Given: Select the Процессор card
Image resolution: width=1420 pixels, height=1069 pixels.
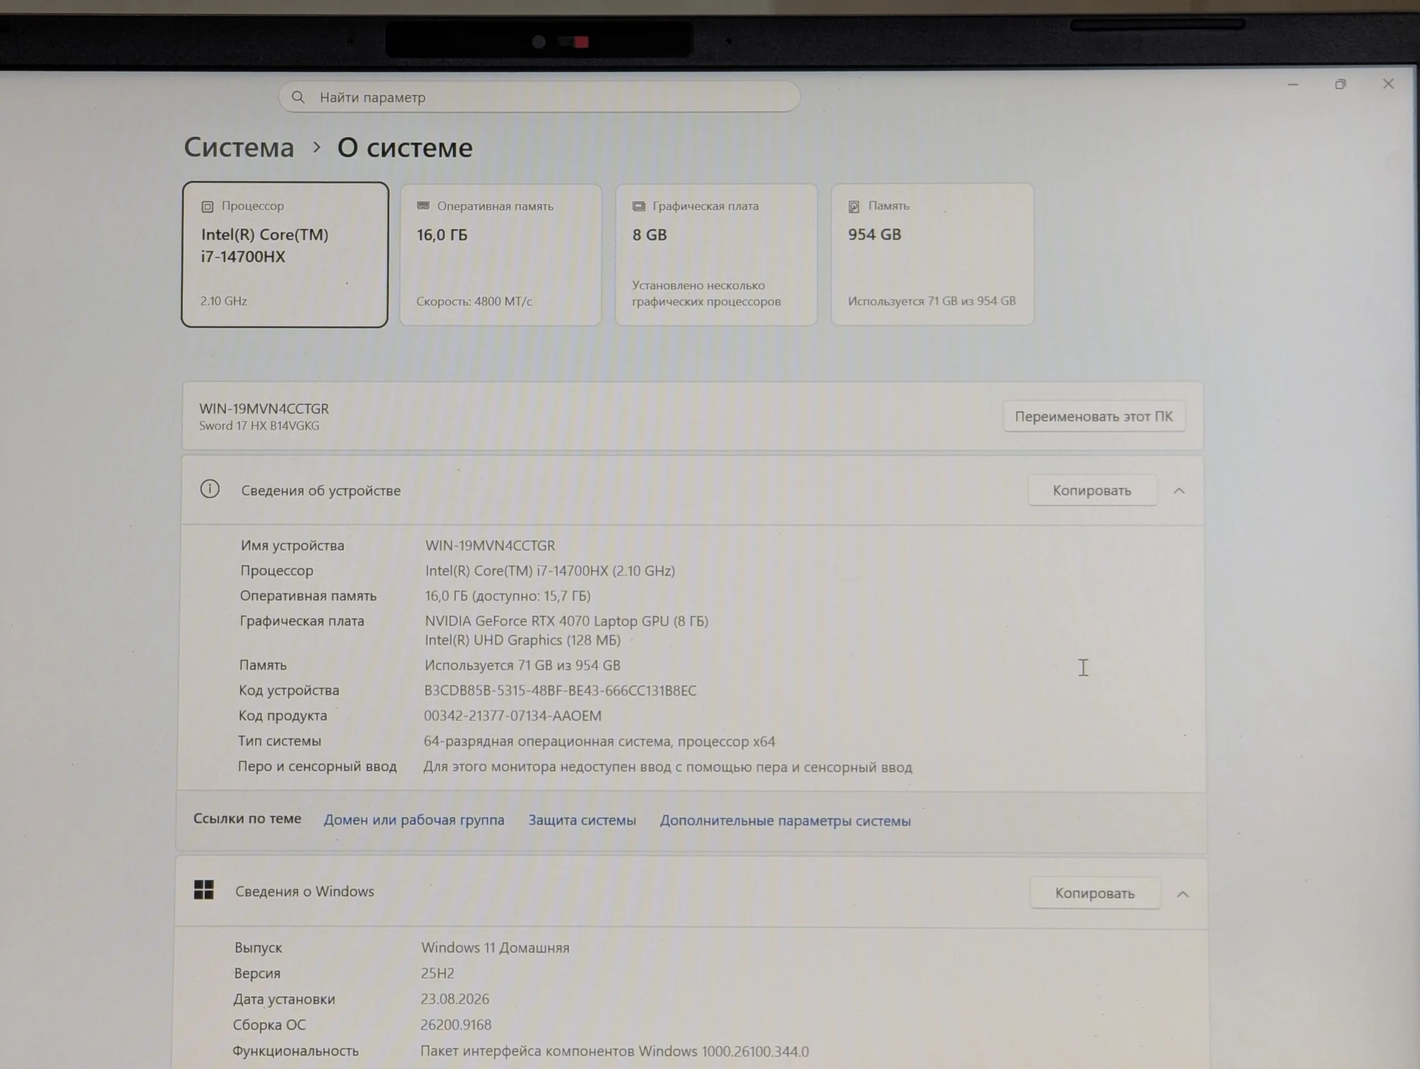Looking at the screenshot, I should click(285, 255).
